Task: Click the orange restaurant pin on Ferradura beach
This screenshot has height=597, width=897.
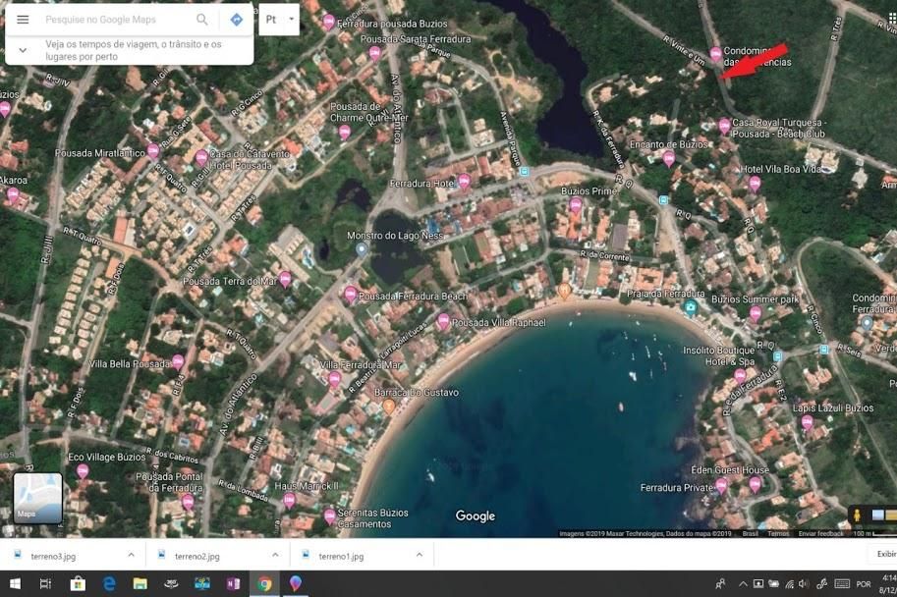Action: (564, 291)
